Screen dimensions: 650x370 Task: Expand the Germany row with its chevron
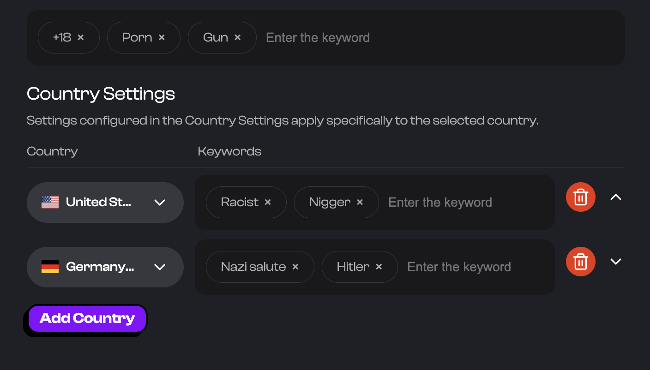click(x=616, y=261)
